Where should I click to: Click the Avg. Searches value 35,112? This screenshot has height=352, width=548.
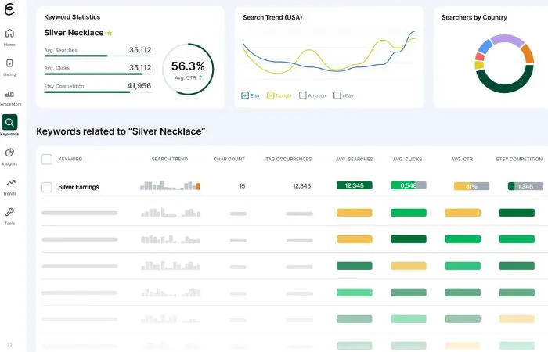140,50
